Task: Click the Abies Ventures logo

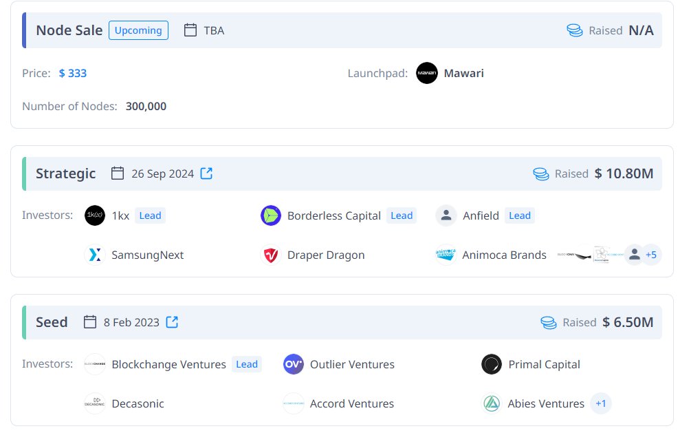Action: [x=492, y=403]
